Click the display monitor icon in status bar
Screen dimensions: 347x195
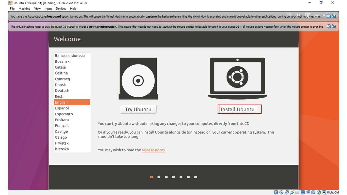303,193
